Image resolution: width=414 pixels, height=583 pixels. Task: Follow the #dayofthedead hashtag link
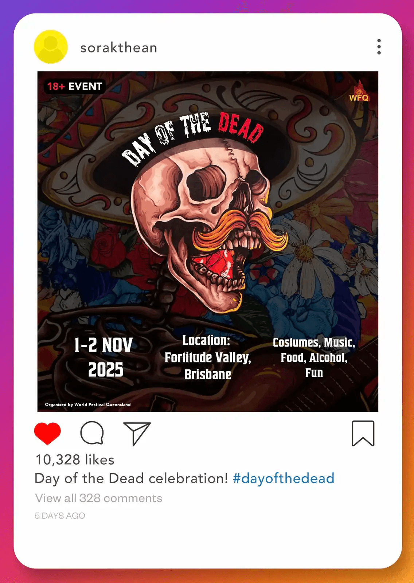pyautogui.click(x=284, y=478)
